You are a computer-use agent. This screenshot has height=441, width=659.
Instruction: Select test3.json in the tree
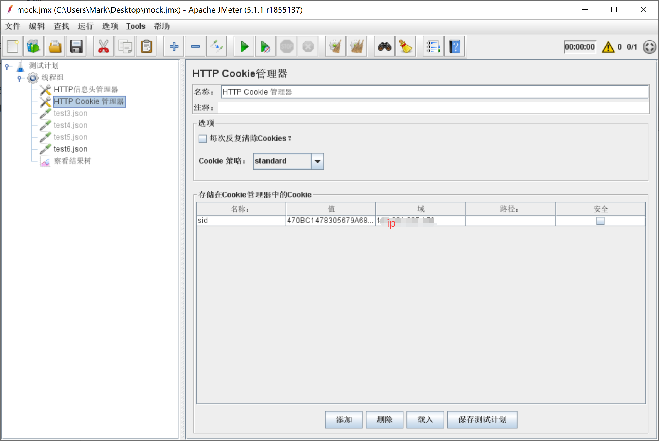(71, 113)
